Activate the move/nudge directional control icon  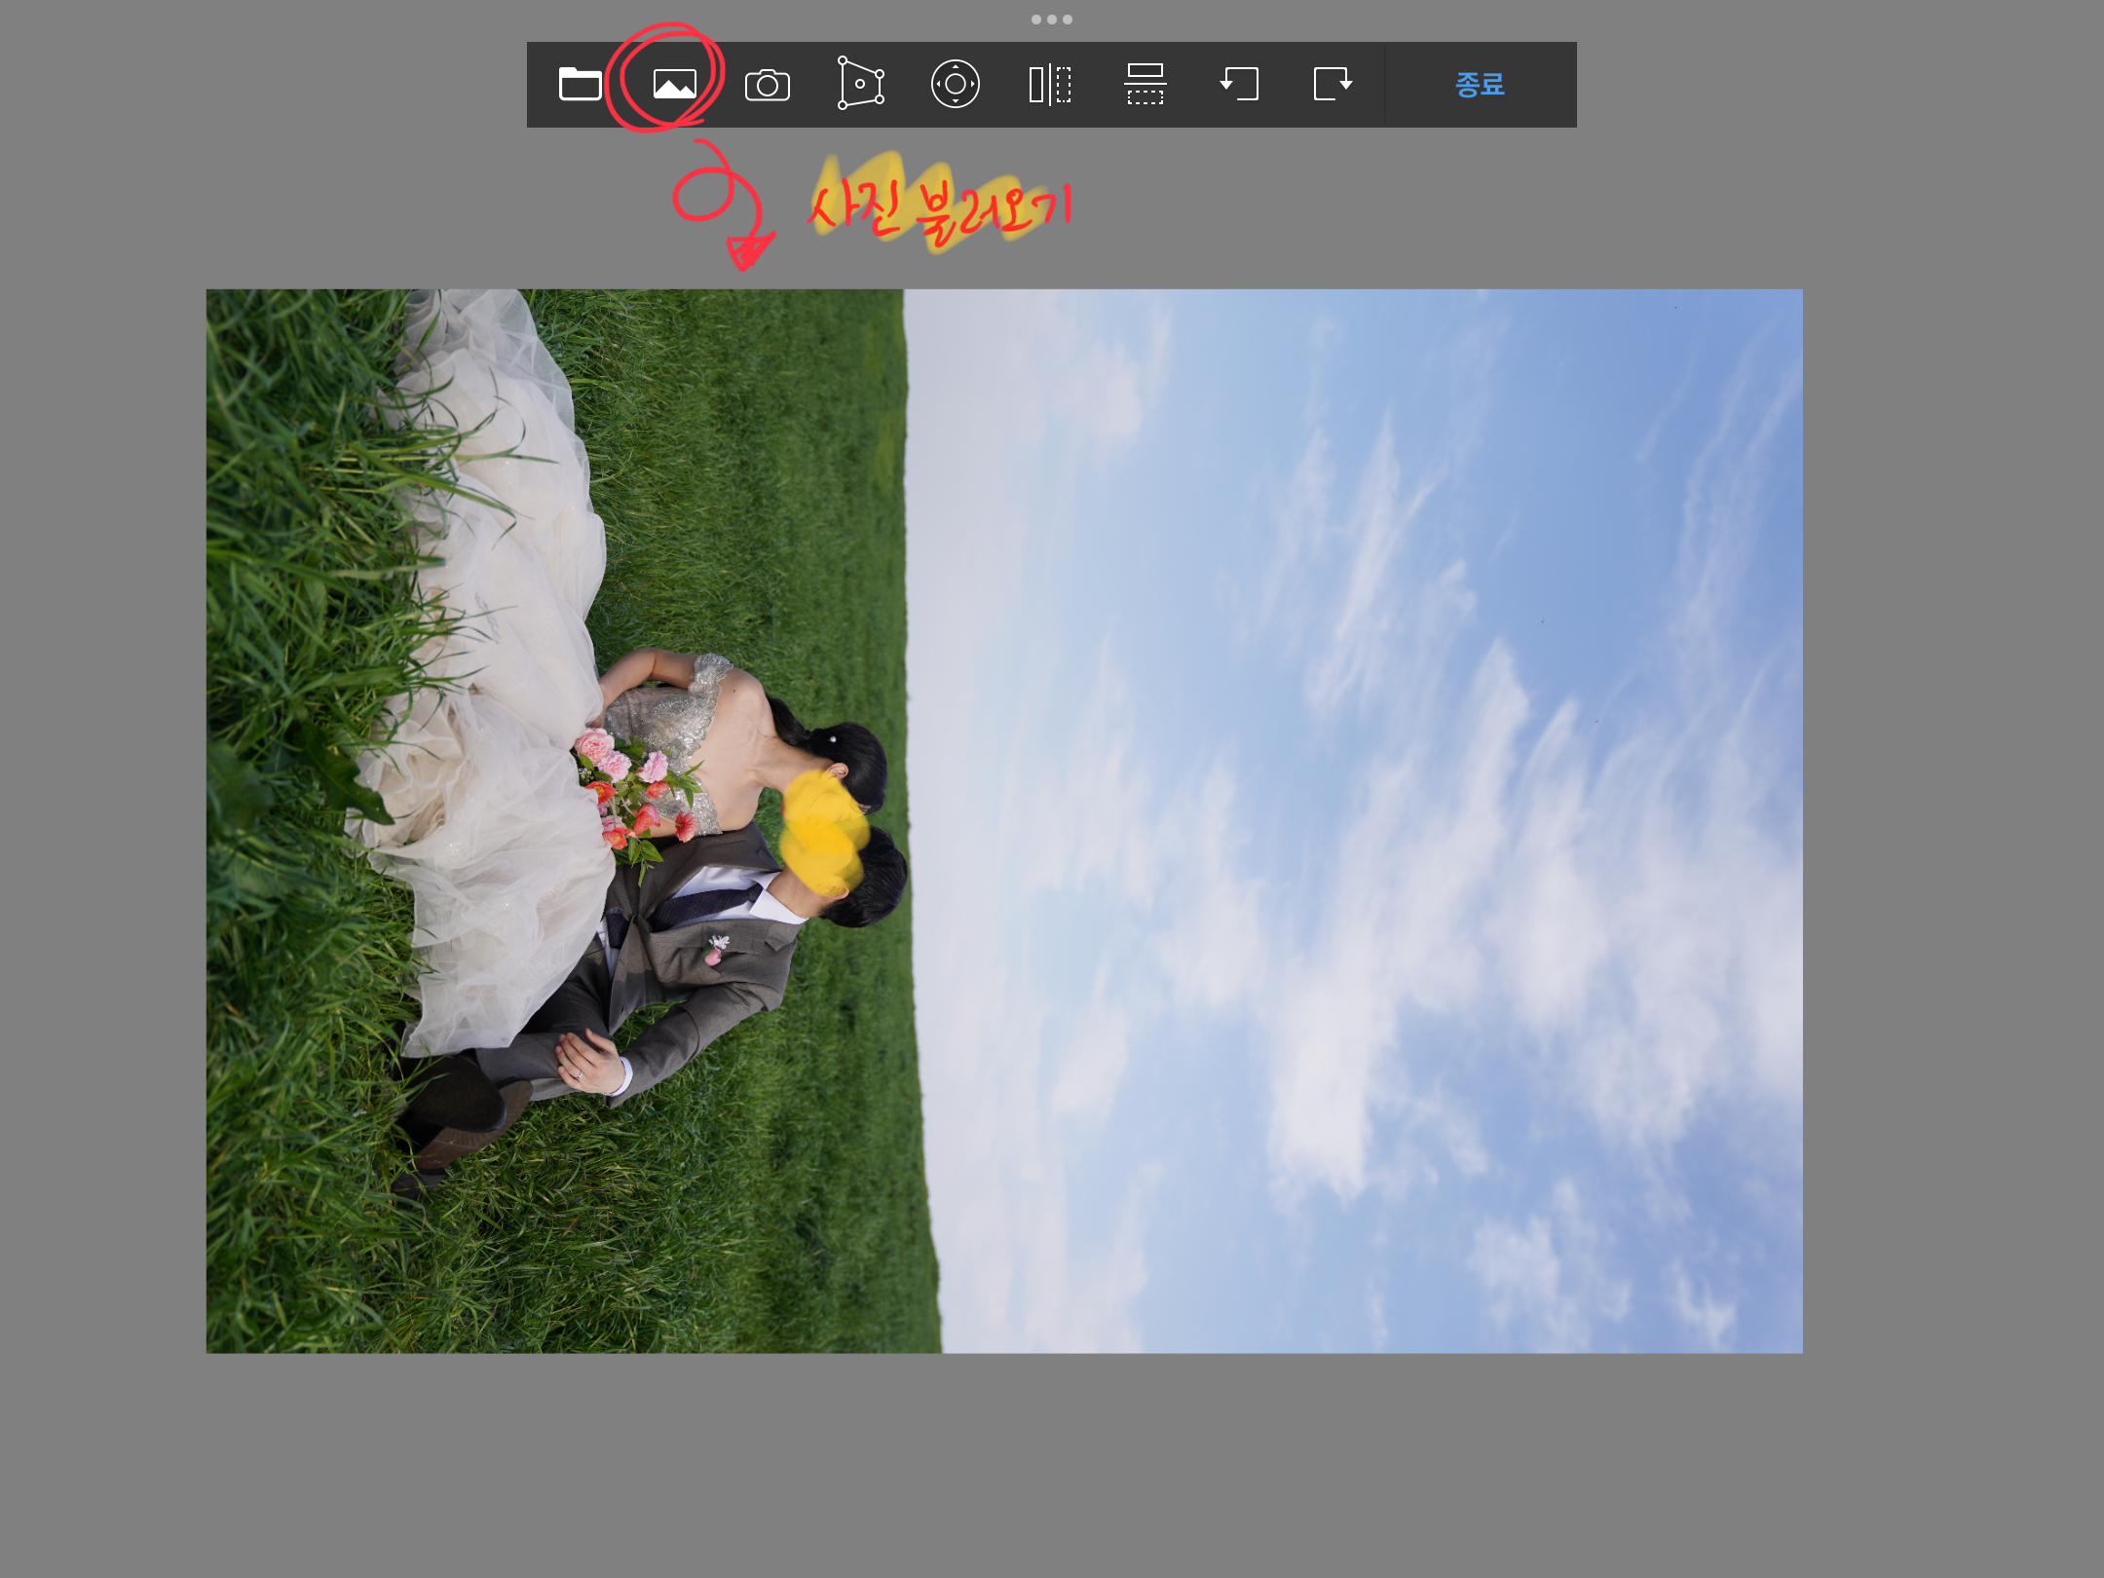coord(955,84)
